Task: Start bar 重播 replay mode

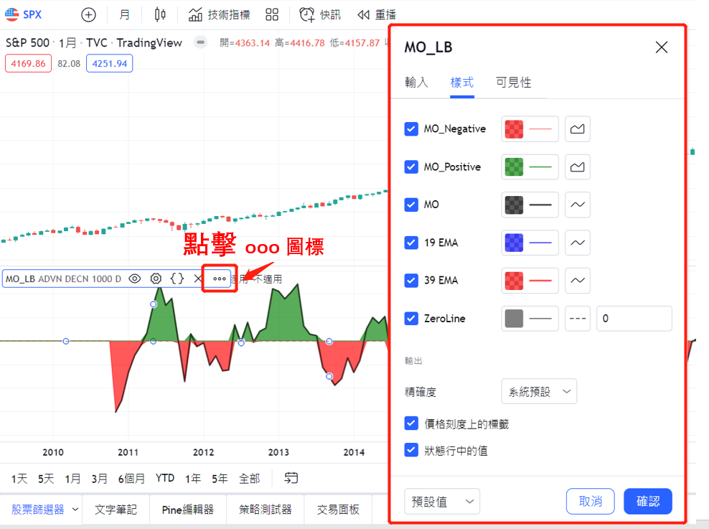Action: pos(377,15)
